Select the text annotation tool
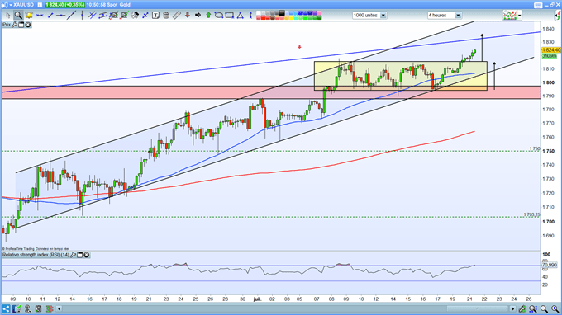562x315 pixels. [156, 16]
